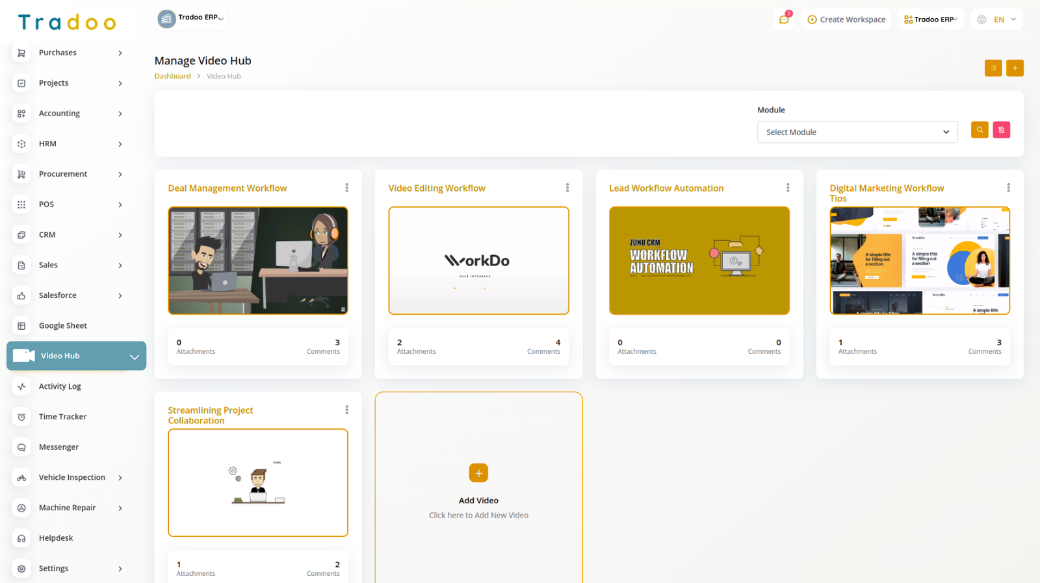Open options menu for Deal Management Workflow
Viewport: 1040px width, 583px height.
point(346,188)
